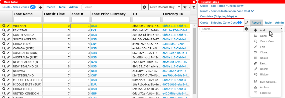Screen dimensions: 285x98
Task: Choose Open in the Record menu
Action: pos(265,36)
